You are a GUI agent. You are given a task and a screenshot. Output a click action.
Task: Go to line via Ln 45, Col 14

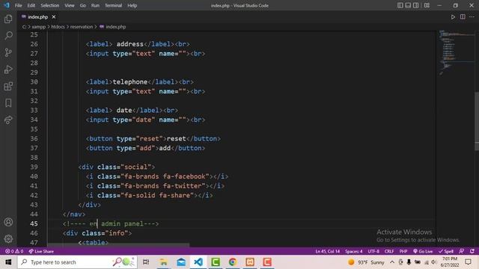(328, 251)
